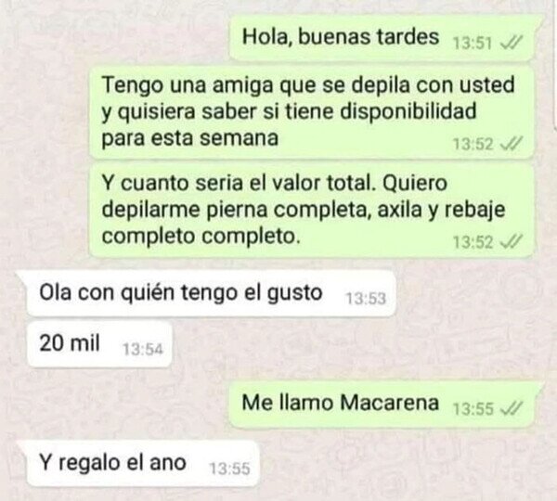This screenshot has height=501, width=557.
Task: Click the word "disponibilidad" in second message
Action: [408, 111]
